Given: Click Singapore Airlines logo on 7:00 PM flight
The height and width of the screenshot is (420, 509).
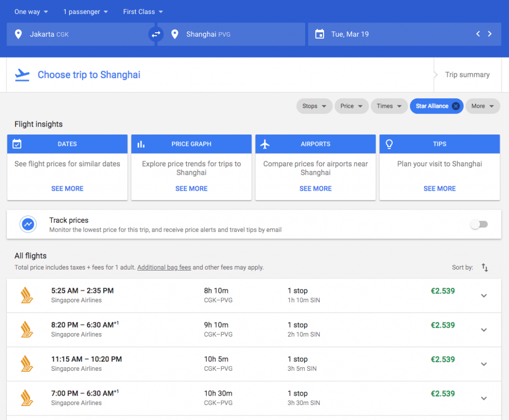Looking at the screenshot, I should (x=27, y=398).
